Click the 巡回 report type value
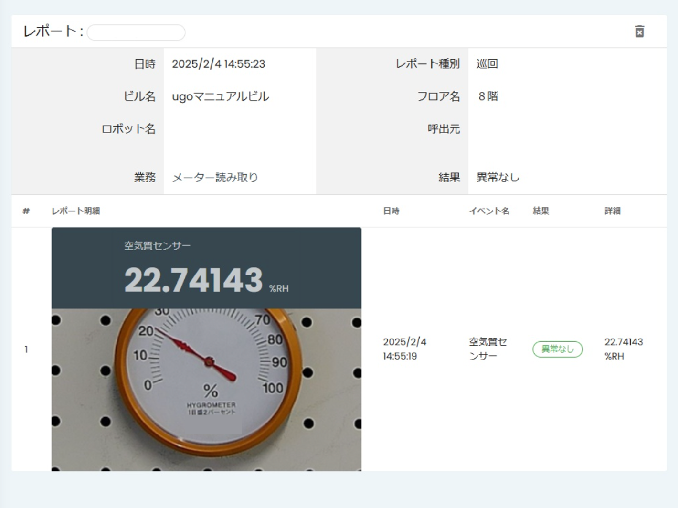Image resolution: width=678 pixels, height=508 pixels. click(x=487, y=64)
